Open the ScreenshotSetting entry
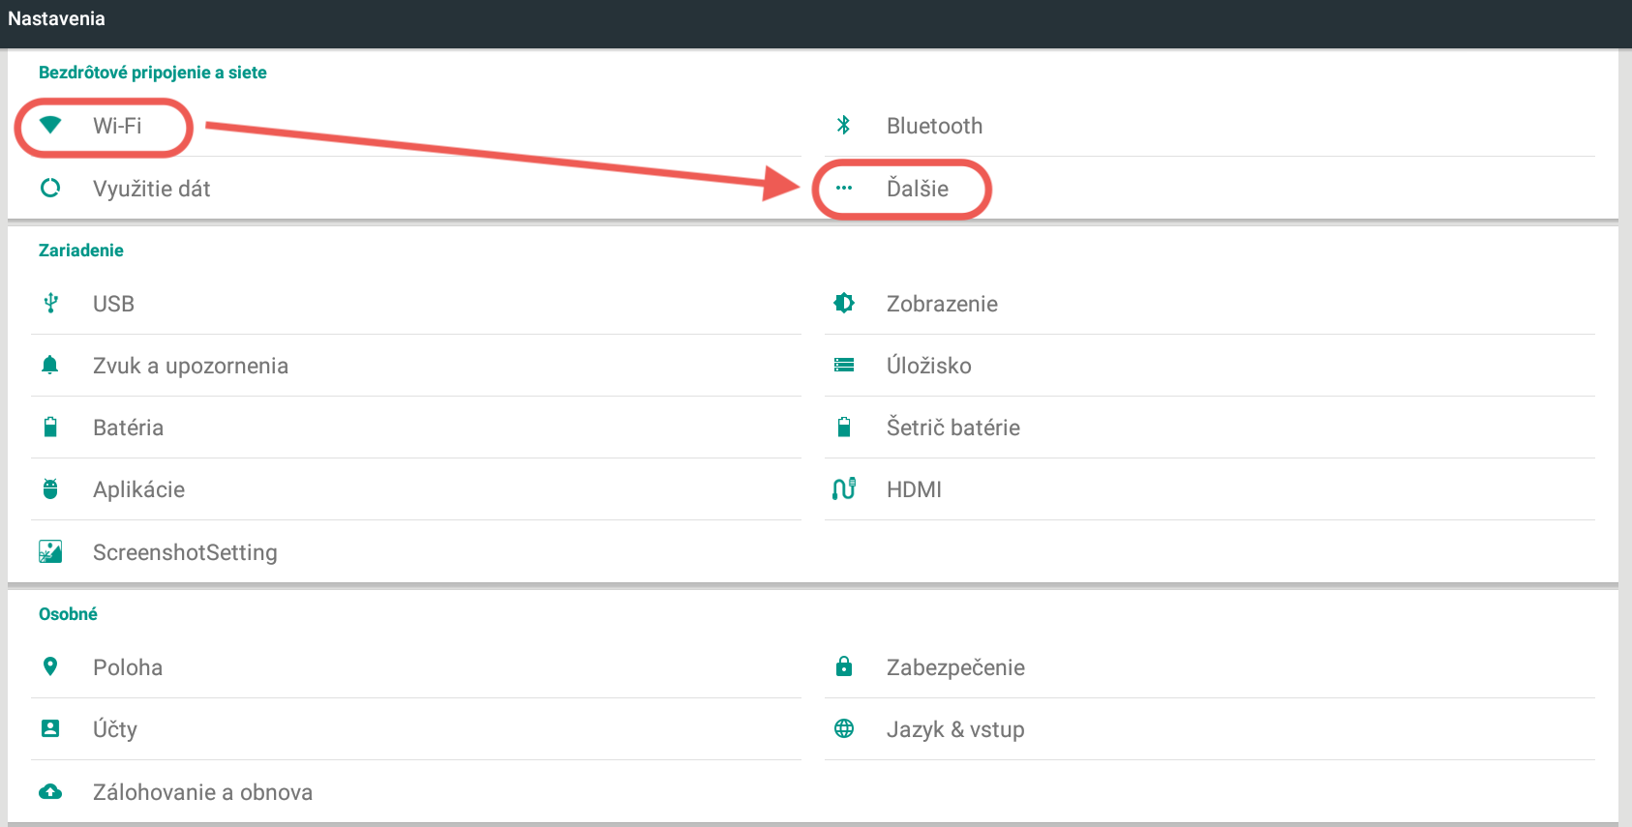Screen dimensions: 1632x827 [185, 552]
